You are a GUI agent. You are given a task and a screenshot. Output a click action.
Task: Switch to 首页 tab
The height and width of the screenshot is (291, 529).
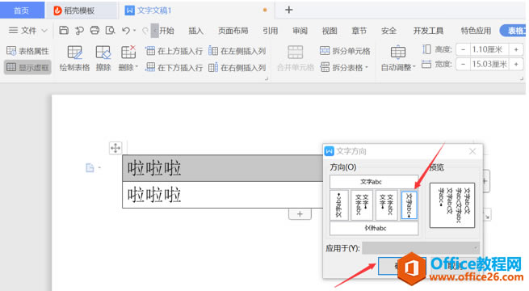[x=22, y=11]
